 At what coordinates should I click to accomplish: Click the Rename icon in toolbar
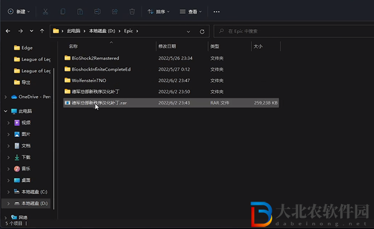tap(97, 11)
